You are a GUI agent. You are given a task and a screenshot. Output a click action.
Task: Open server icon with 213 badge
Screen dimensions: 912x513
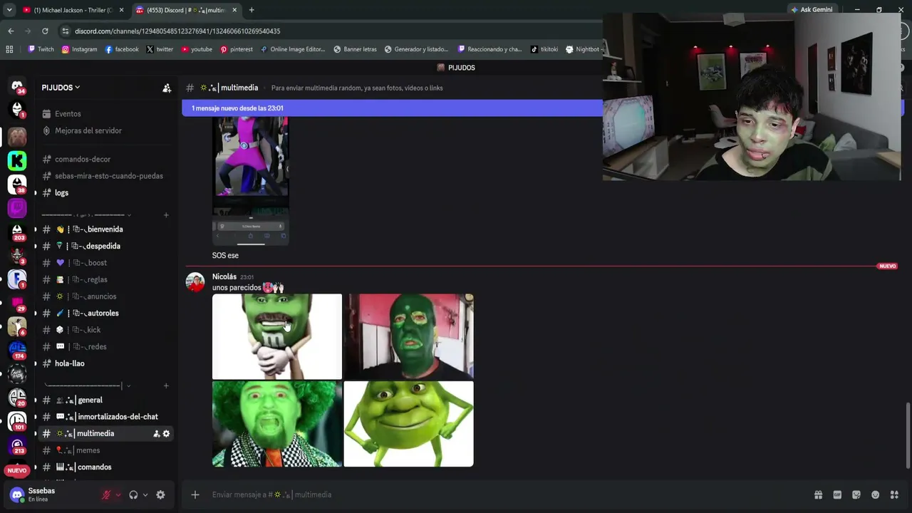pos(17,445)
